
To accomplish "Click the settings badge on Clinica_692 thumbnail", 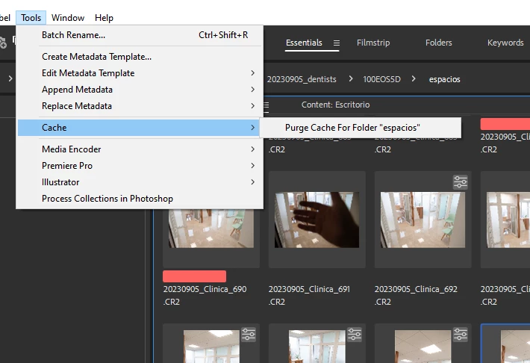I will [x=461, y=182].
